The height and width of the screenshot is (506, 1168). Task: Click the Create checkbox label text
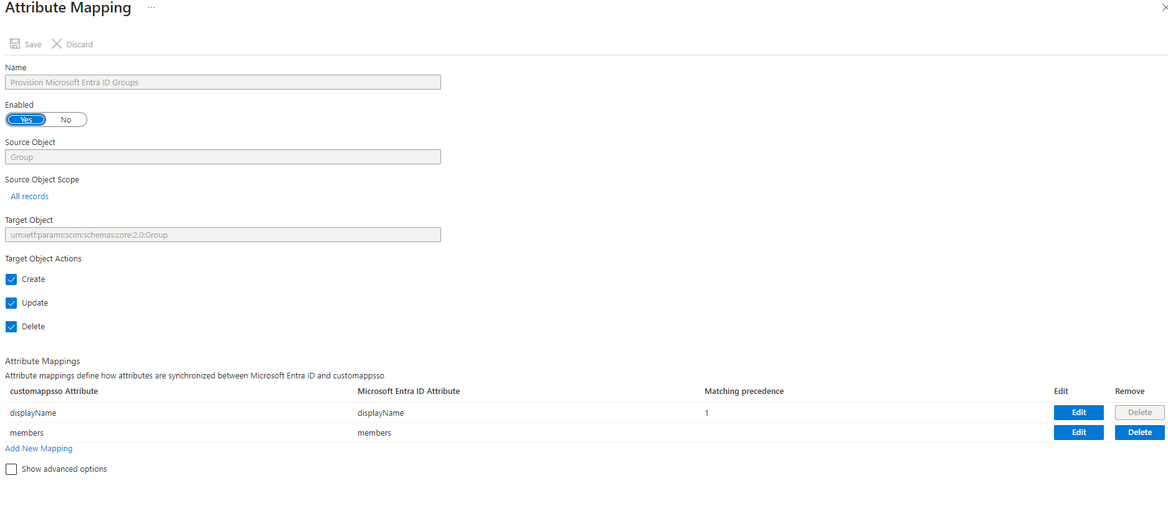pos(33,279)
